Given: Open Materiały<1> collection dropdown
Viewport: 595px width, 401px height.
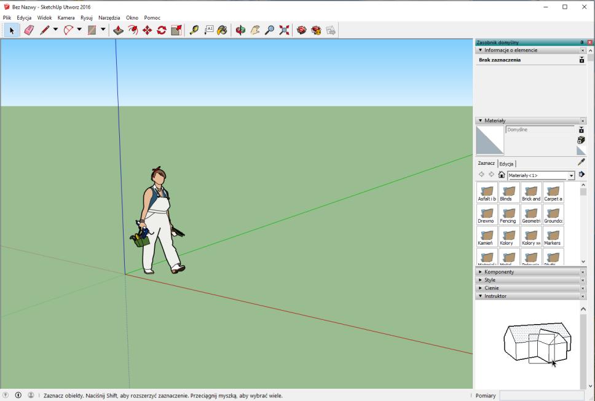Looking at the screenshot, I should click(x=571, y=175).
